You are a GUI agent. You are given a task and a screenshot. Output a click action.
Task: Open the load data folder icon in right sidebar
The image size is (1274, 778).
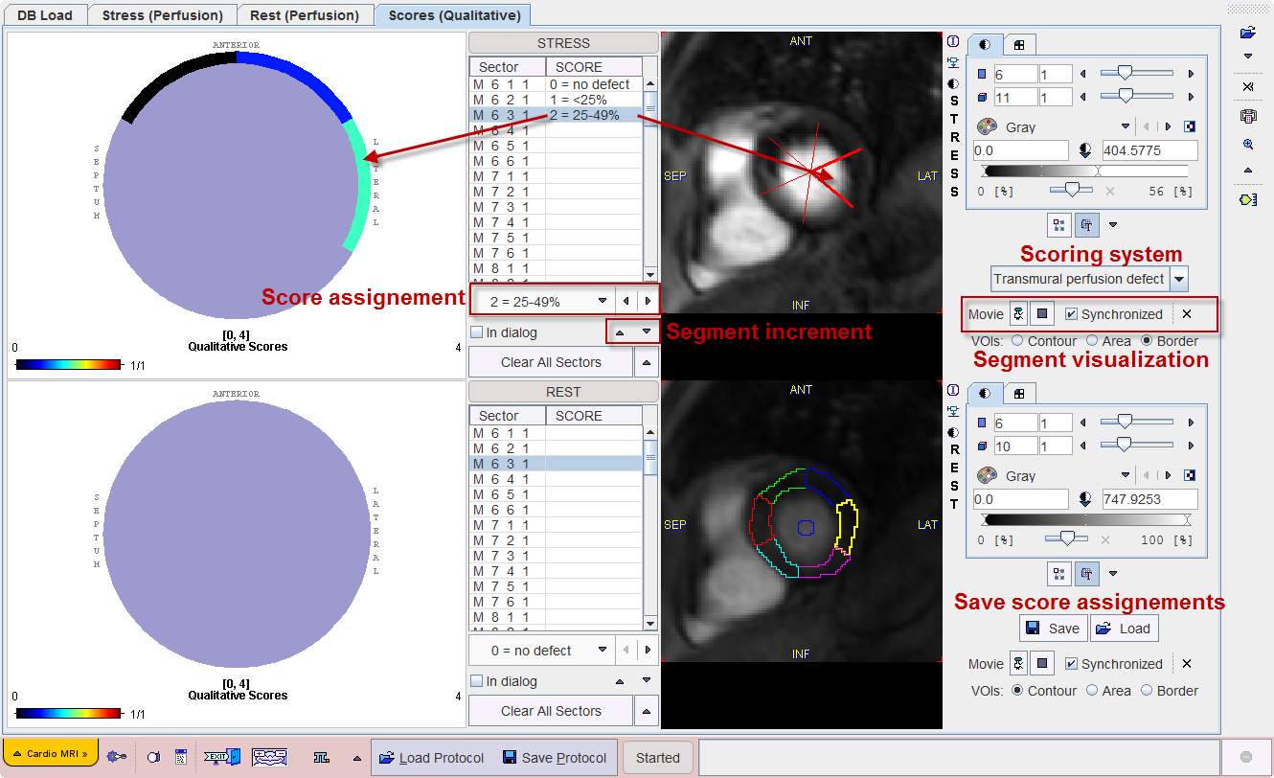[x=1247, y=33]
